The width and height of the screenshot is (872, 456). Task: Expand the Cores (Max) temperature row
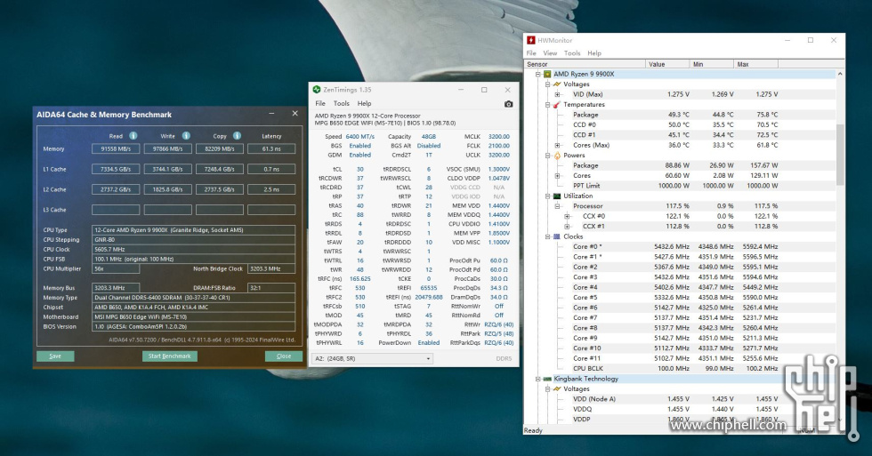pos(557,145)
